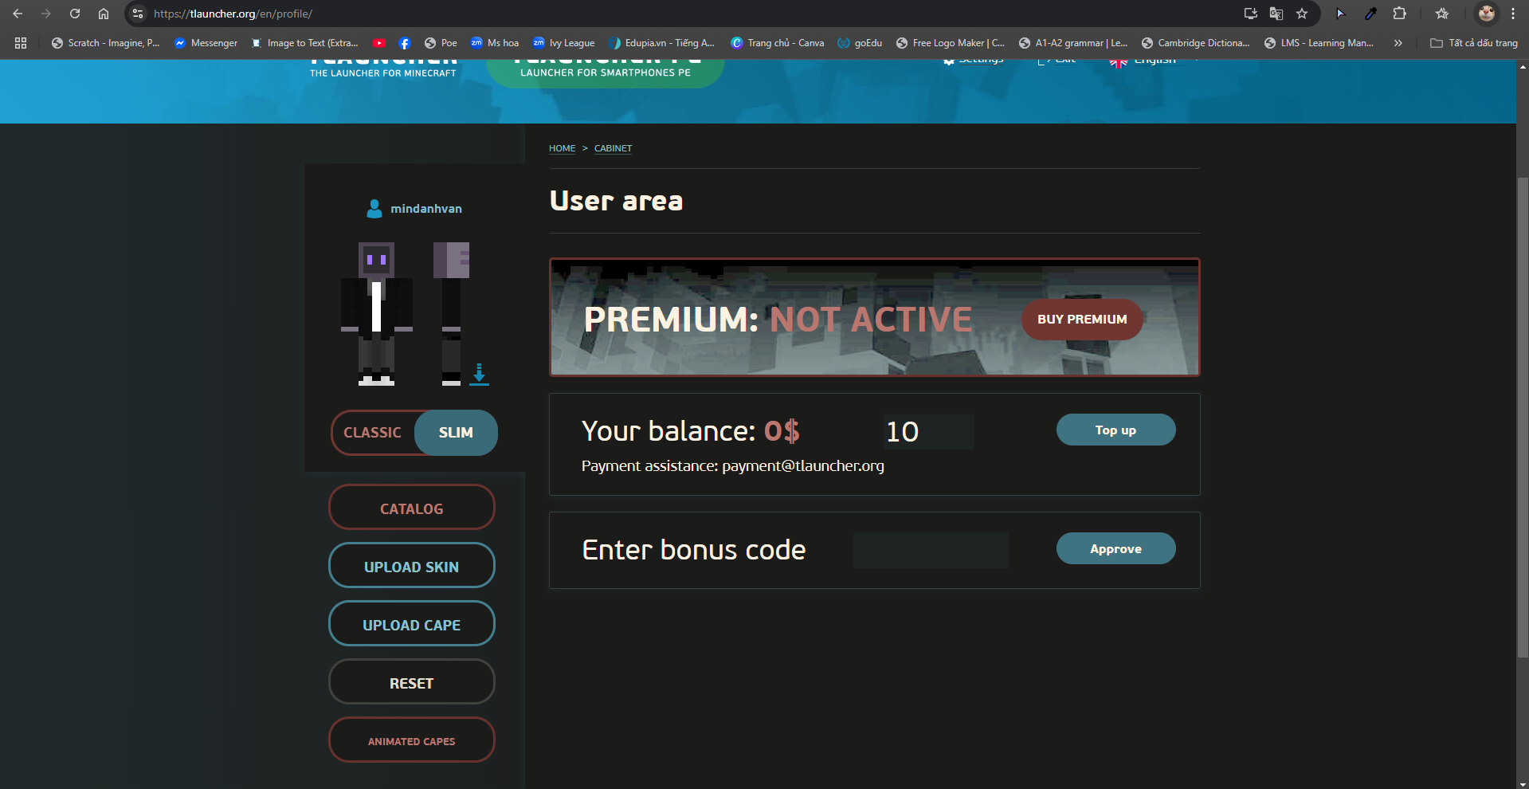Open the Chrome profile avatar

(x=1486, y=14)
